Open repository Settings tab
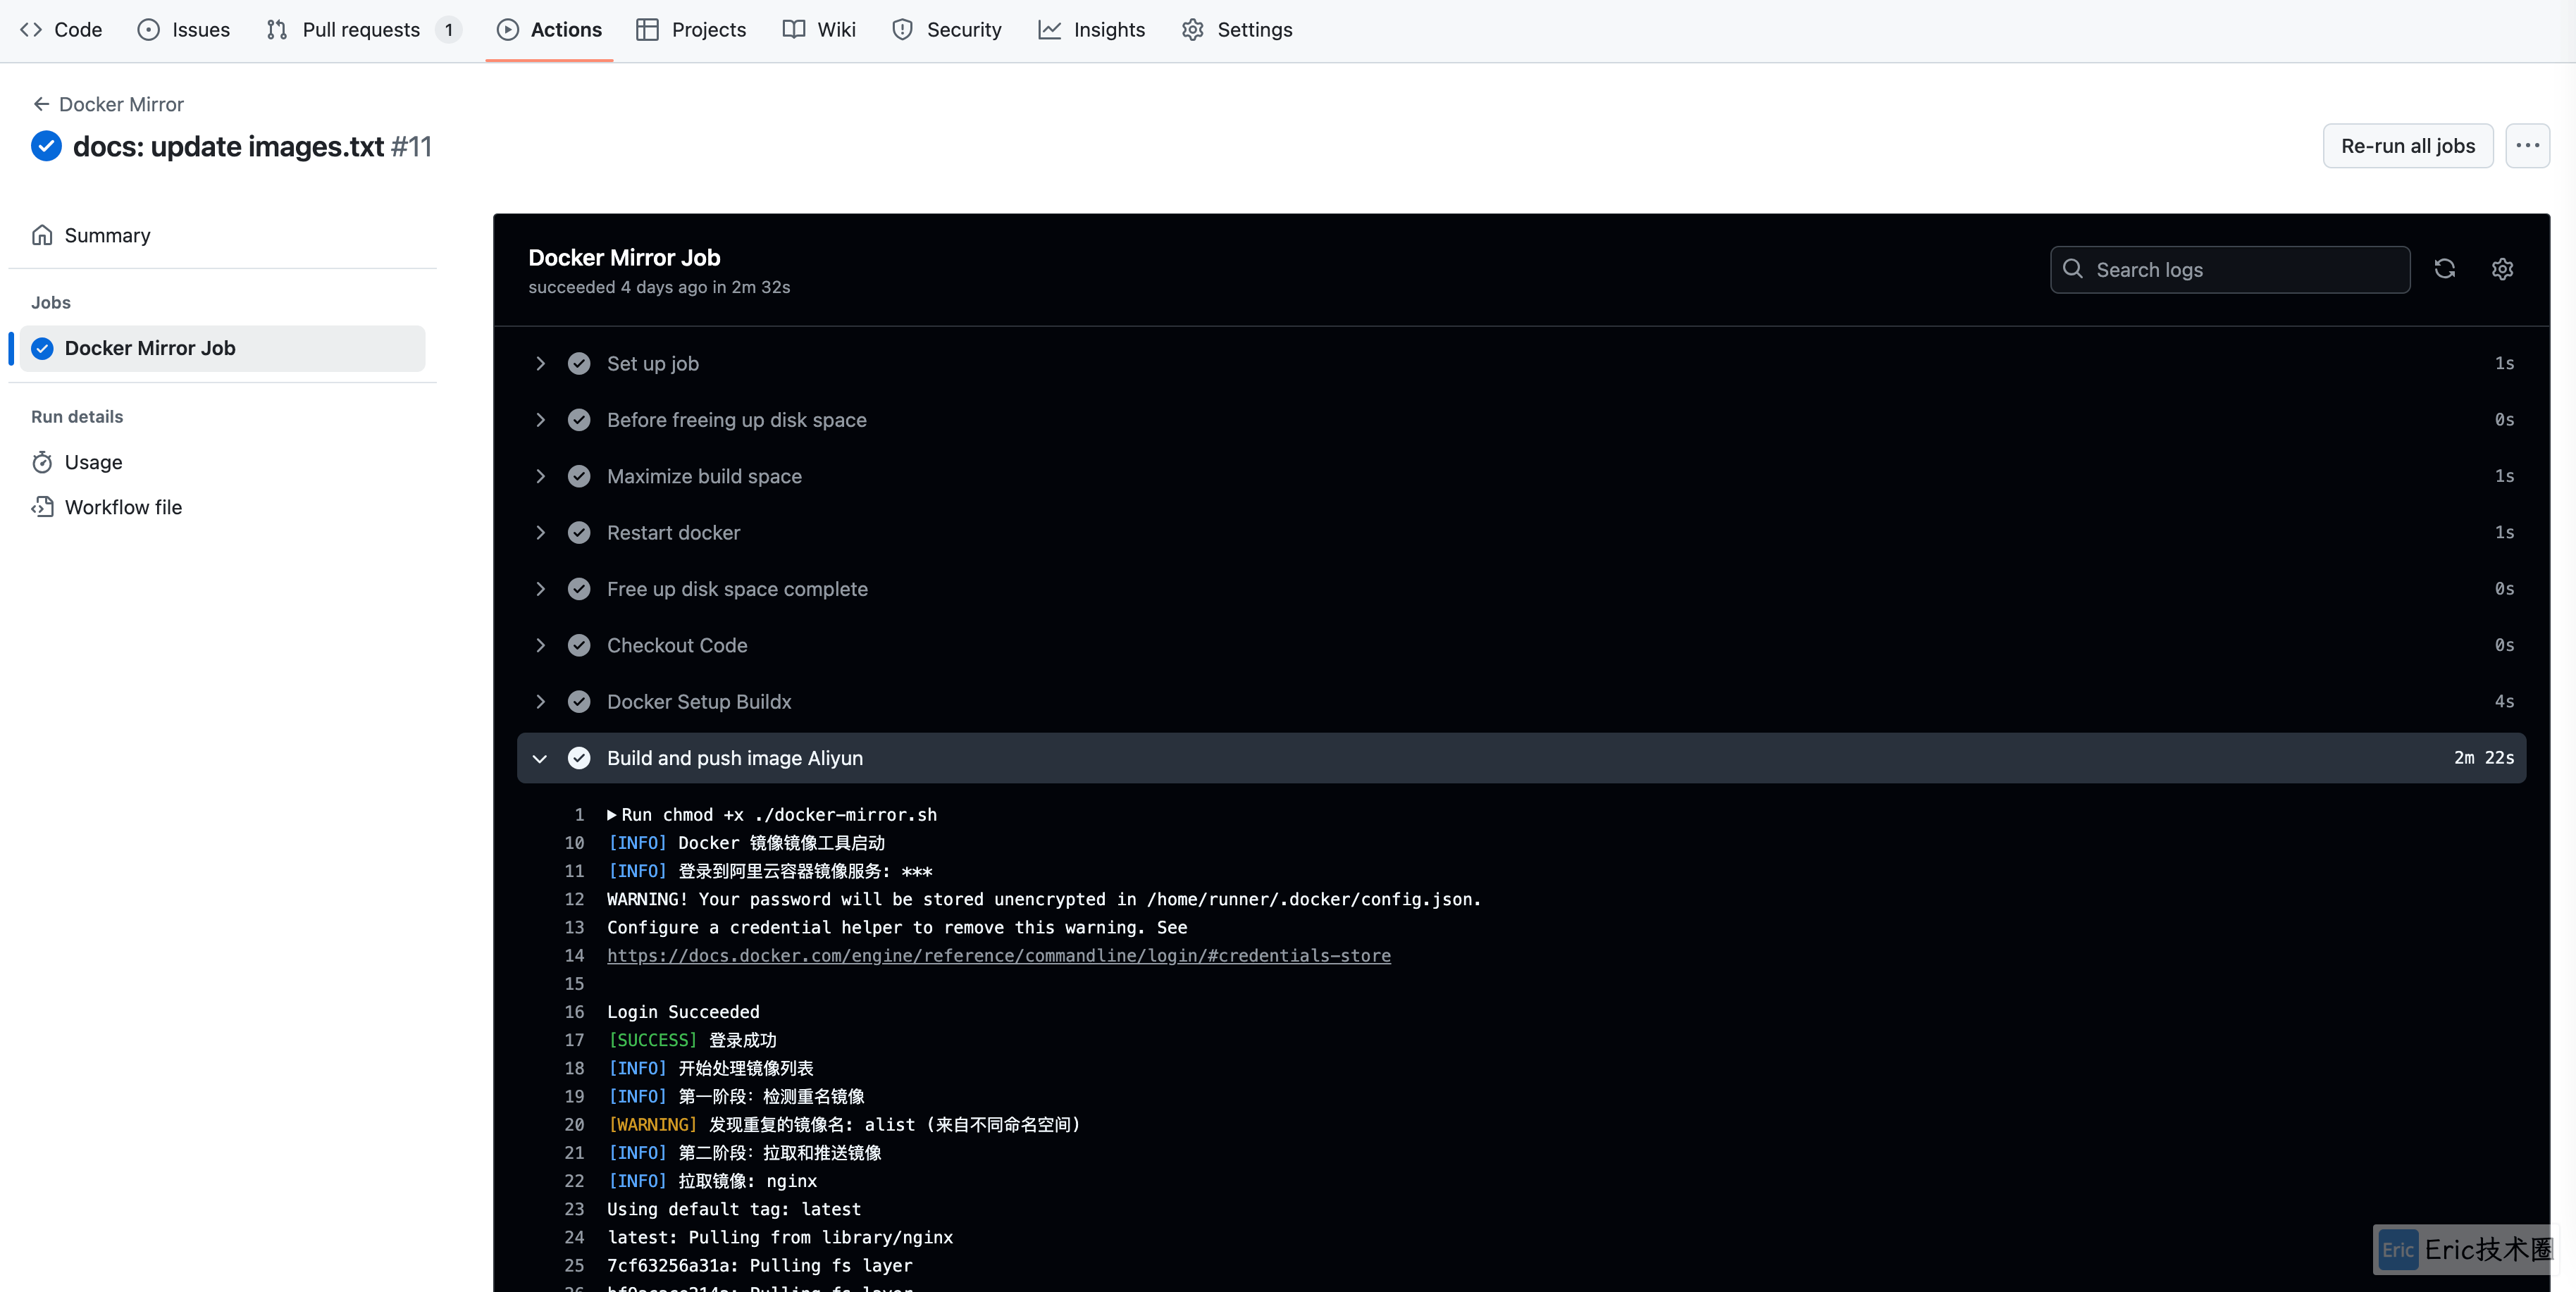Screen dimensions: 2576x1292 pos(1237,30)
